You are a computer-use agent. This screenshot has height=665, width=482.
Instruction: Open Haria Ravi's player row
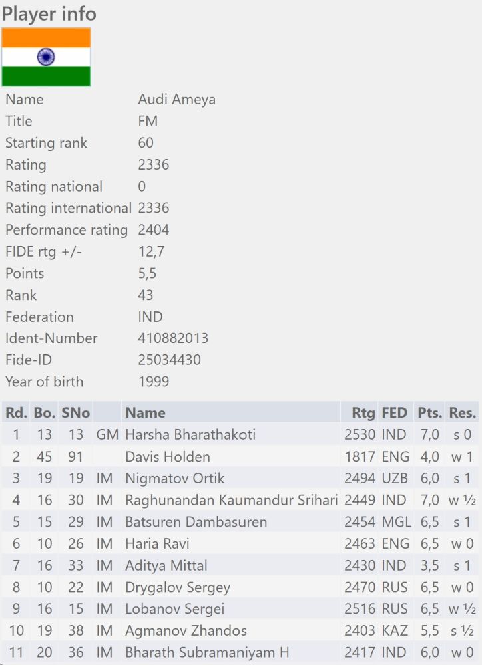click(x=158, y=544)
